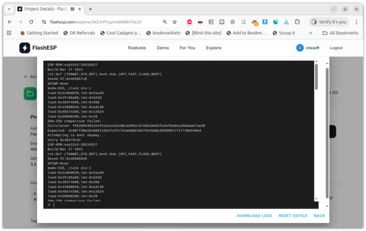Open the Demo nav link
Viewport: 366px width, 231px height.
coord(163,48)
